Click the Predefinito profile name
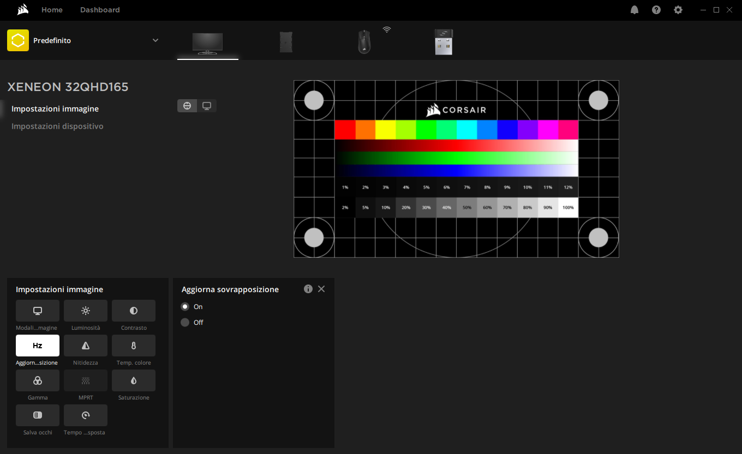This screenshot has height=454, width=742. [52, 41]
